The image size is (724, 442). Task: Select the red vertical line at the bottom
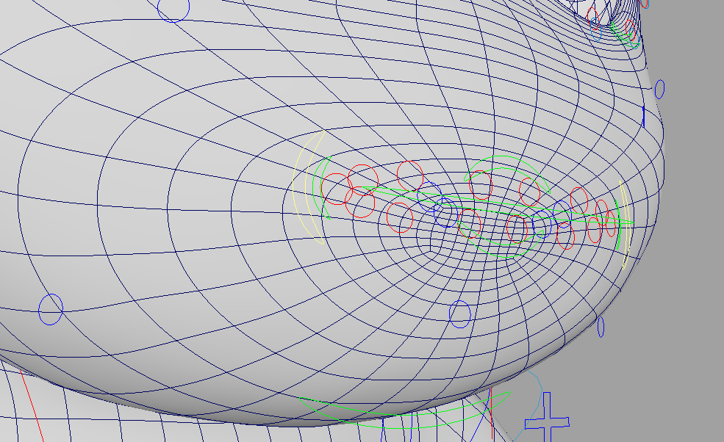coord(490,411)
